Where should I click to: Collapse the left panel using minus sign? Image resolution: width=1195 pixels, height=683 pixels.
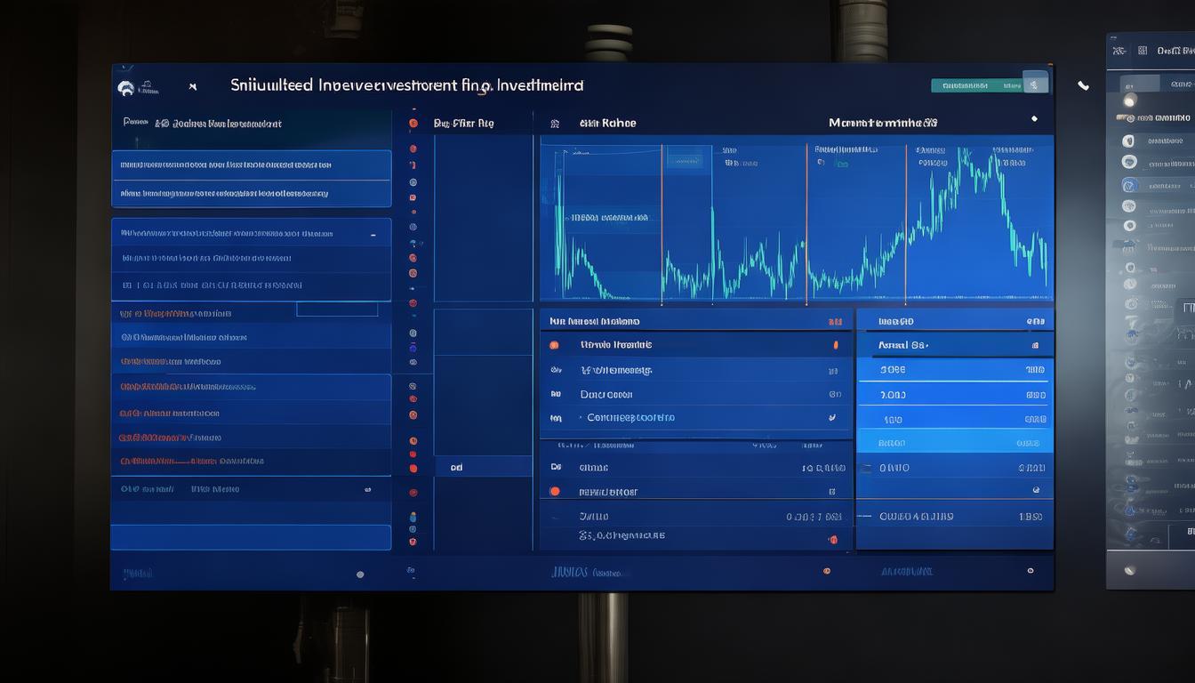373,235
